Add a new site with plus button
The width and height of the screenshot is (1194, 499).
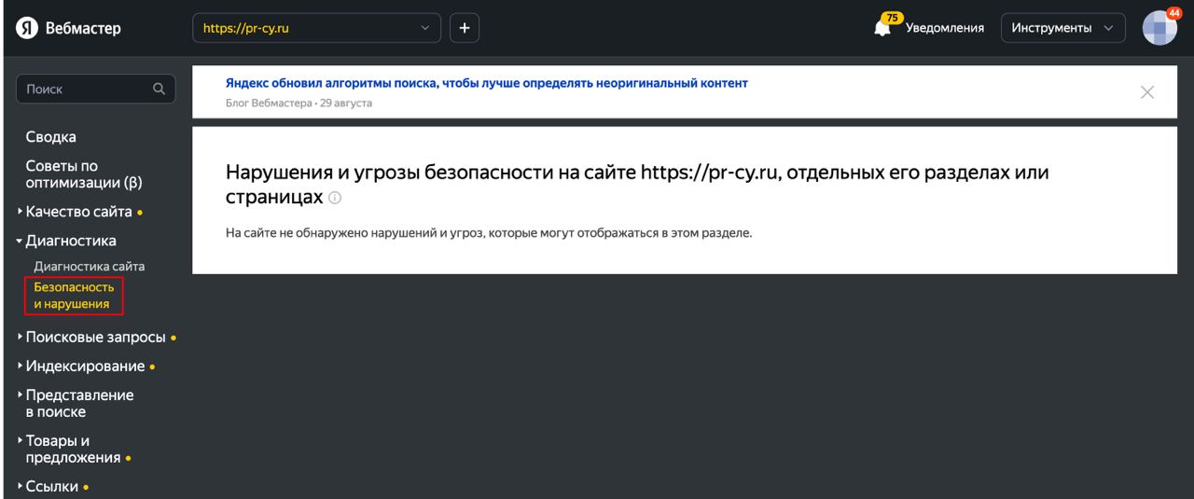point(464,28)
